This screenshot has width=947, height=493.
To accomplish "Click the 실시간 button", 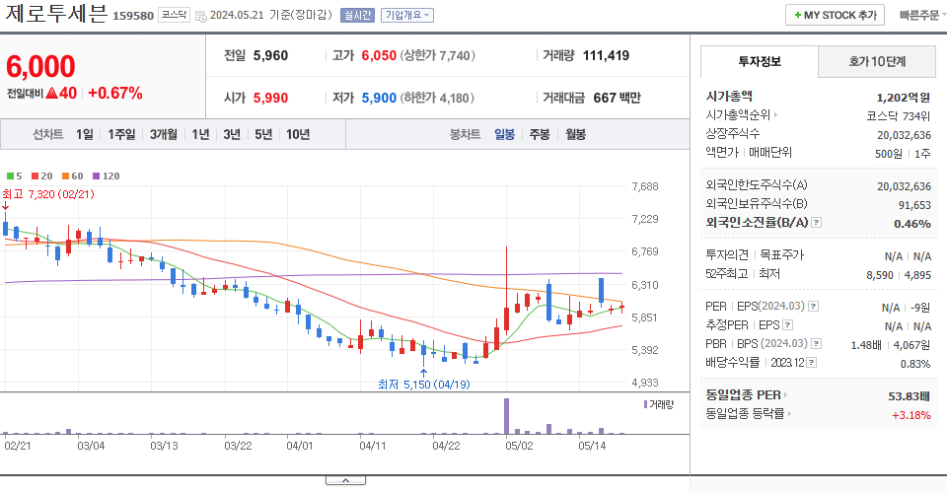I will [x=357, y=15].
